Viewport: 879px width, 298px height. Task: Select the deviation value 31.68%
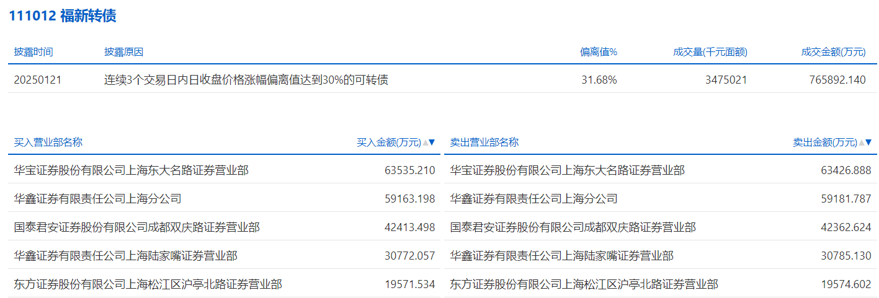(x=599, y=79)
